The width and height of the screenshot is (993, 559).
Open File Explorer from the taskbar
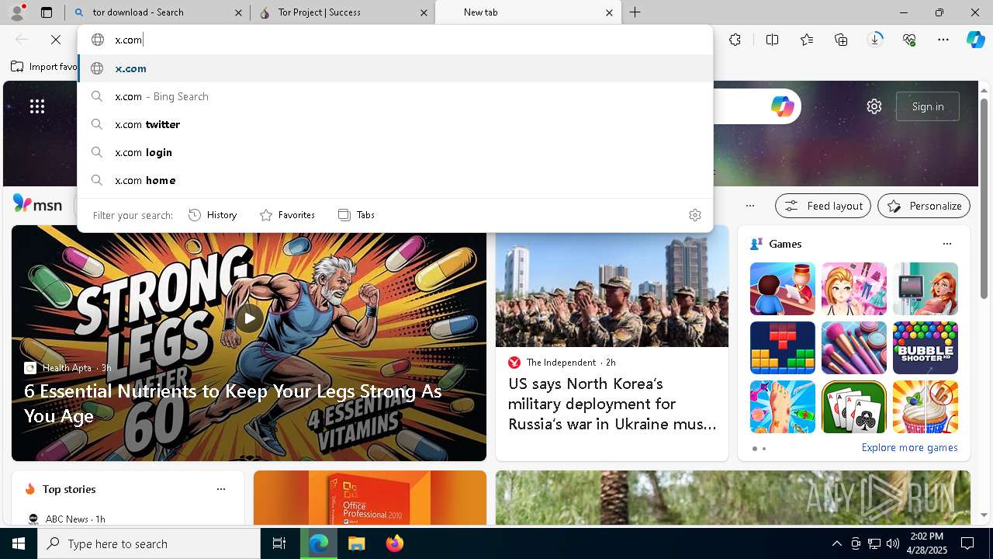coord(356,543)
